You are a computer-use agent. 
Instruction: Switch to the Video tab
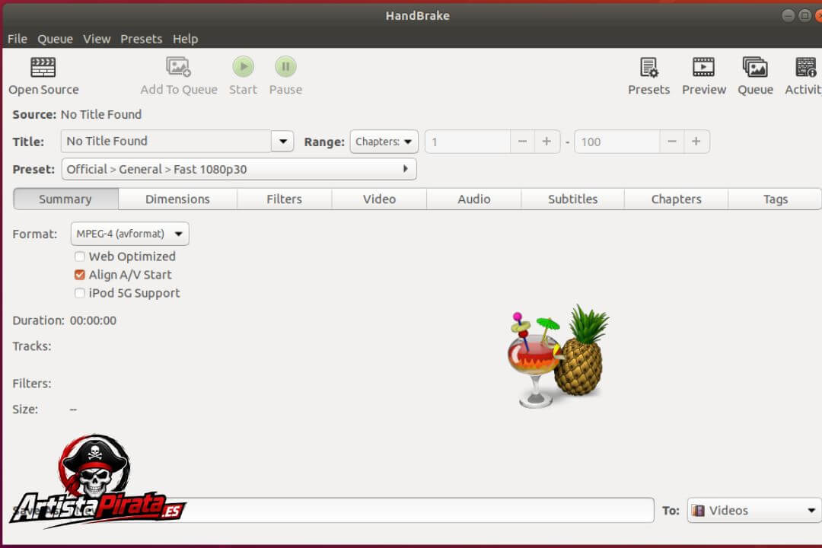tap(379, 199)
